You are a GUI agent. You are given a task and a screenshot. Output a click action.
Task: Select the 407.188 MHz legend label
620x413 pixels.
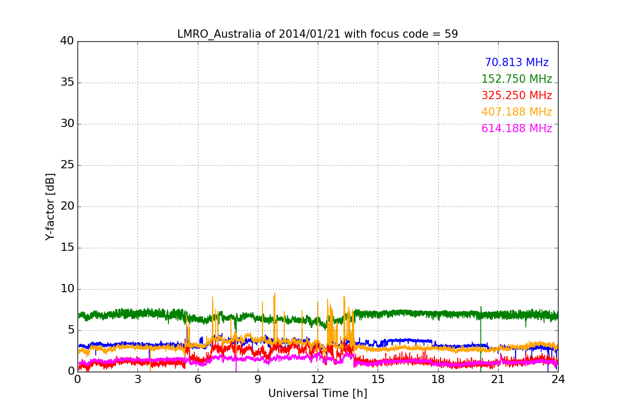[x=517, y=112]
